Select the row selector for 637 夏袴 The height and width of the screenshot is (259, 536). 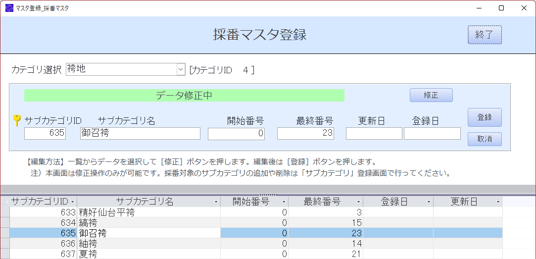click(x=5, y=254)
